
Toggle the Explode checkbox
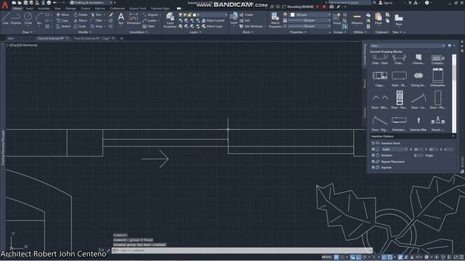coord(373,167)
